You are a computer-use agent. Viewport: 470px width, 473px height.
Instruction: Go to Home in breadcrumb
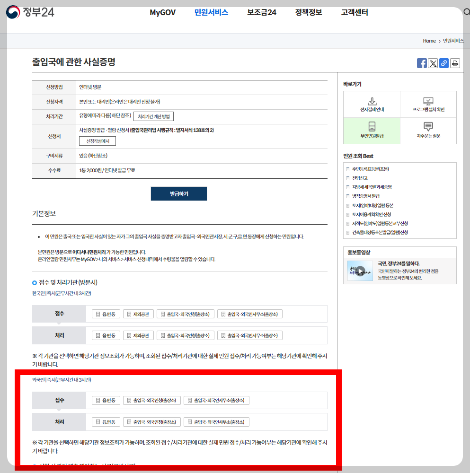pyautogui.click(x=429, y=41)
